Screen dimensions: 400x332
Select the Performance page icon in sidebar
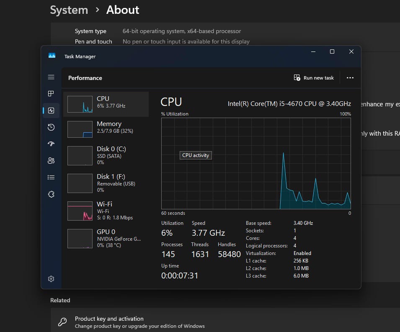coord(51,111)
